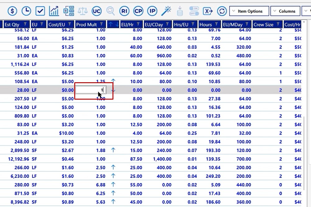Image resolution: width=311 pixels, height=207 pixels.
Task: Click the Crew Size column header
Action: tap(263, 25)
